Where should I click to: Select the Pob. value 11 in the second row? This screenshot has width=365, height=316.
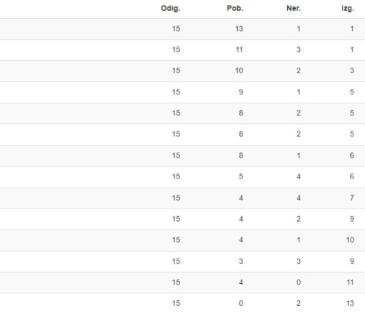coord(239,50)
